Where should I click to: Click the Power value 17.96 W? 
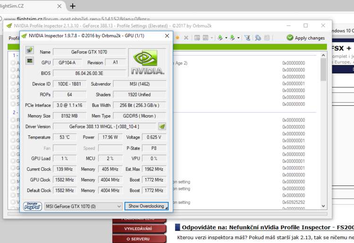[110, 137]
